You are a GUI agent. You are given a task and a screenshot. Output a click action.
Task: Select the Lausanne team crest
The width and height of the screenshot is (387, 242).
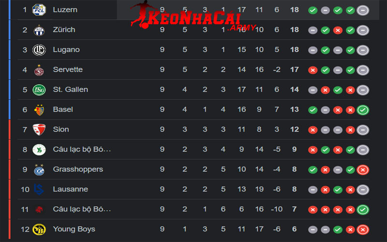click(39, 190)
